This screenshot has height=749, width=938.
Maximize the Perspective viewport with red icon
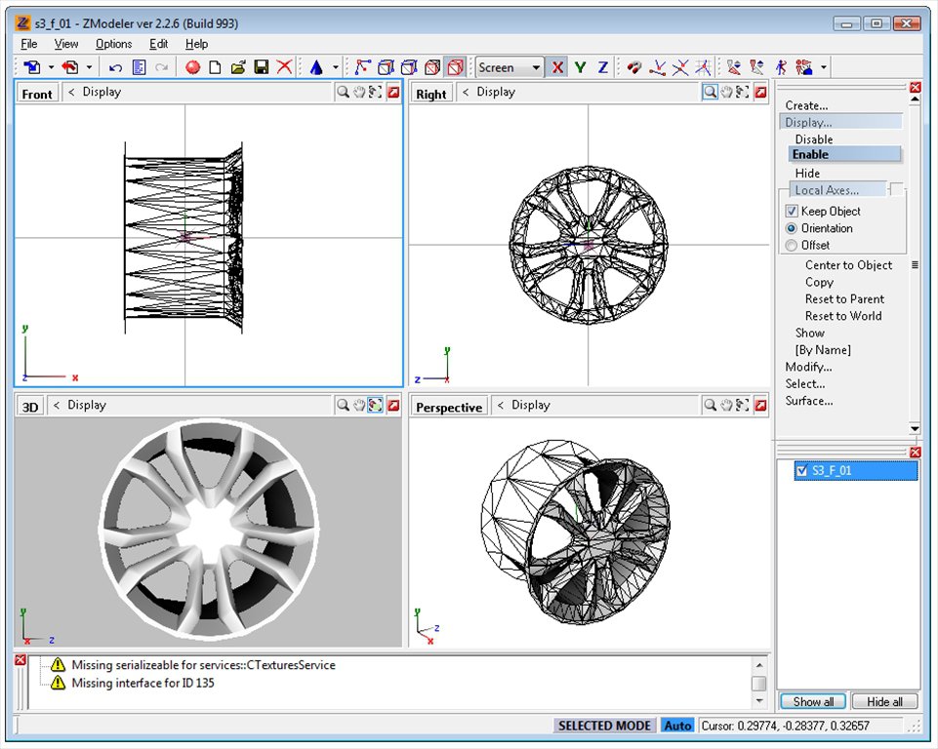point(760,406)
